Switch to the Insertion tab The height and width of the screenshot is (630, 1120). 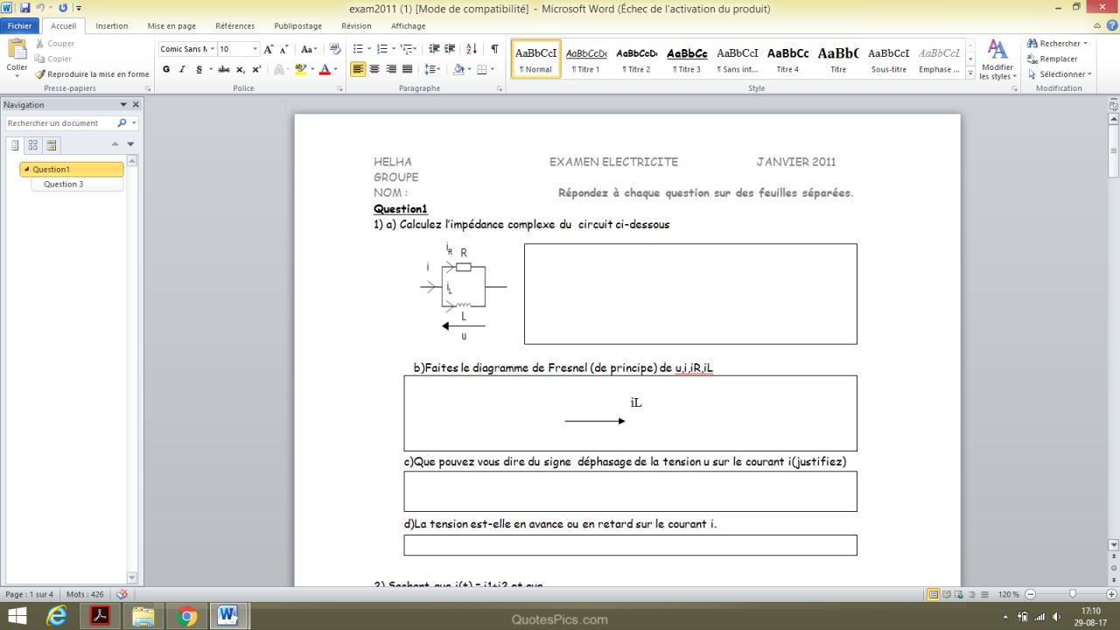tap(111, 26)
